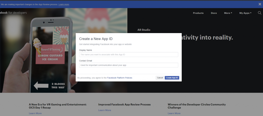Focus the Contact Email input field
Screen dimensions: 263x116
129,65
